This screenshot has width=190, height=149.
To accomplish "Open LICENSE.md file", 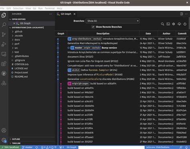I will point(32,68).
